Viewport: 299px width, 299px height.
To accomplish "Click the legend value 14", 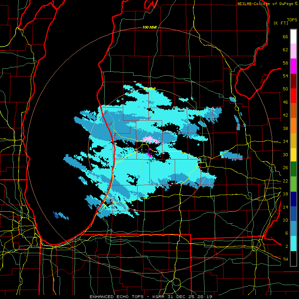I will [x=285, y=207].
